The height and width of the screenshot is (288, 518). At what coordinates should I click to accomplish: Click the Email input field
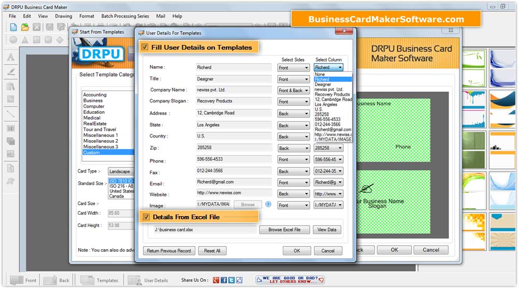[234, 182]
